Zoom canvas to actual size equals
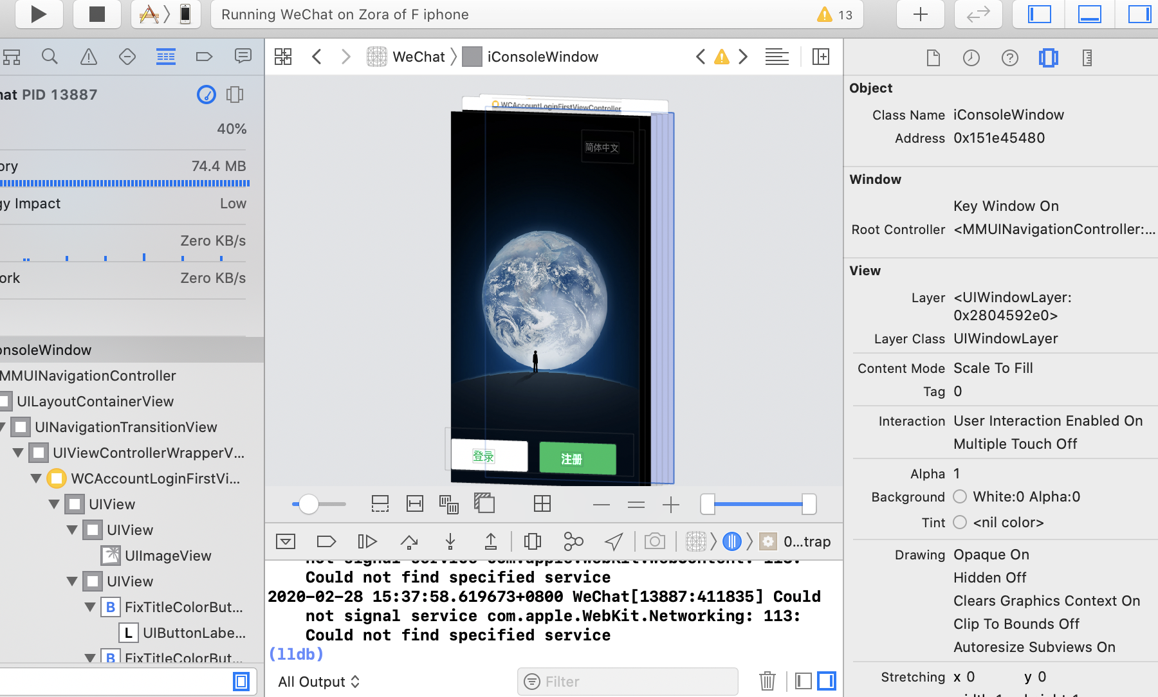Screen dimensions: 1158x697 pos(636,505)
